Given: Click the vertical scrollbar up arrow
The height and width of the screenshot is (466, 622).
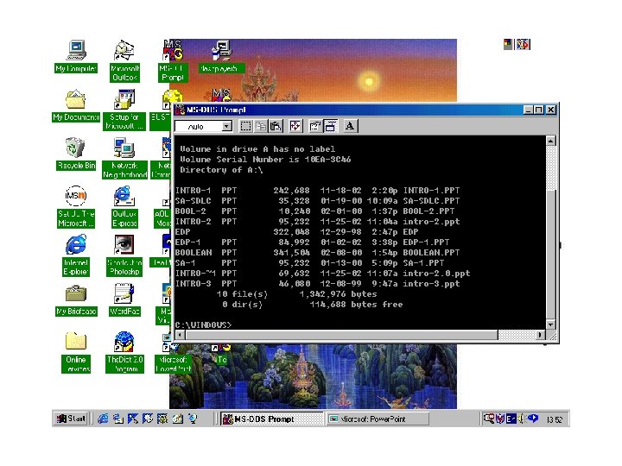Looking at the screenshot, I should pyautogui.click(x=551, y=141).
